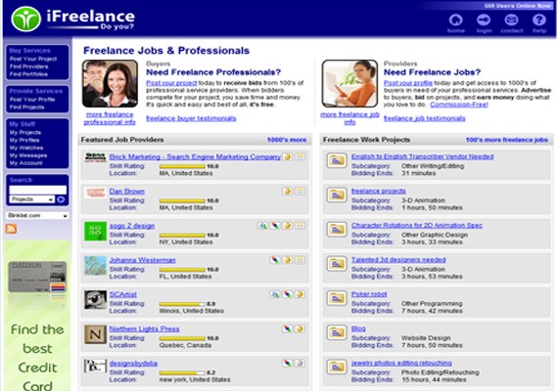Open Dan Brown provider profile
Image resolution: width=558 pixels, height=391 pixels.
click(x=126, y=192)
